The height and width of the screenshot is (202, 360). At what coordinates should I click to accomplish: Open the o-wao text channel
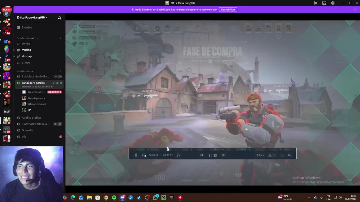[x=39, y=63]
